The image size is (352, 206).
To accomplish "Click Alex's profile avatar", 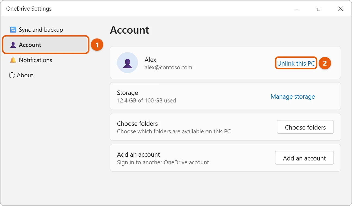I will click(x=127, y=63).
